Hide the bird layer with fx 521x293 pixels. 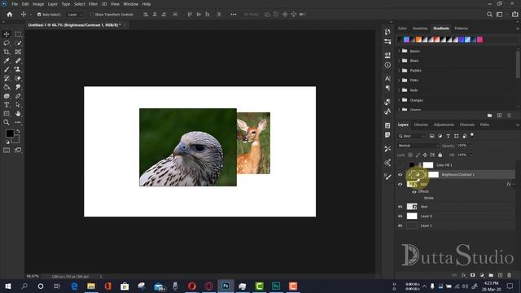point(400,184)
